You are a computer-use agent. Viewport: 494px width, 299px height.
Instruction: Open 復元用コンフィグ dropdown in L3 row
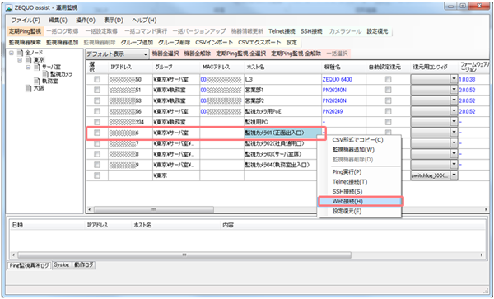point(454,79)
